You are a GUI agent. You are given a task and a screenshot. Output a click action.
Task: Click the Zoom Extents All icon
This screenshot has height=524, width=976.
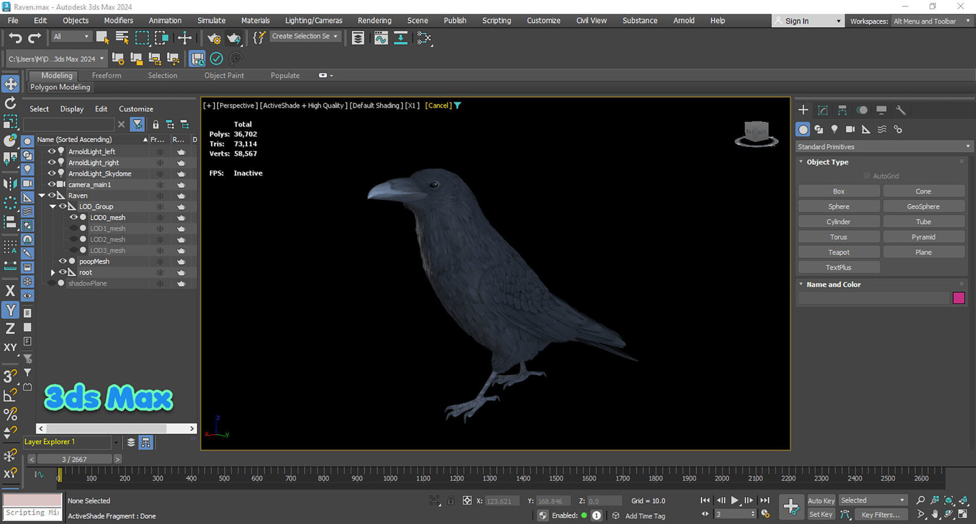point(963,500)
